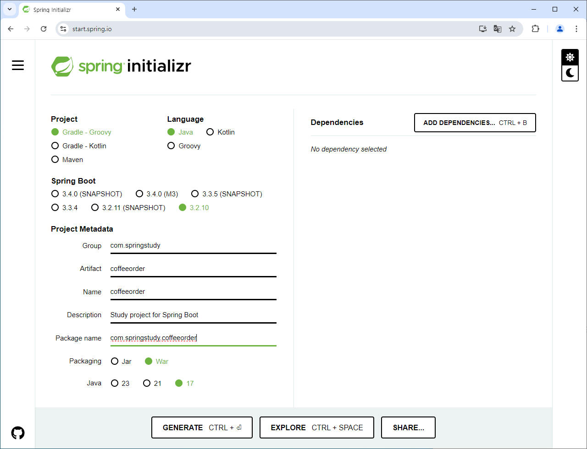Click the install app icon in address bar

(483, 29)
